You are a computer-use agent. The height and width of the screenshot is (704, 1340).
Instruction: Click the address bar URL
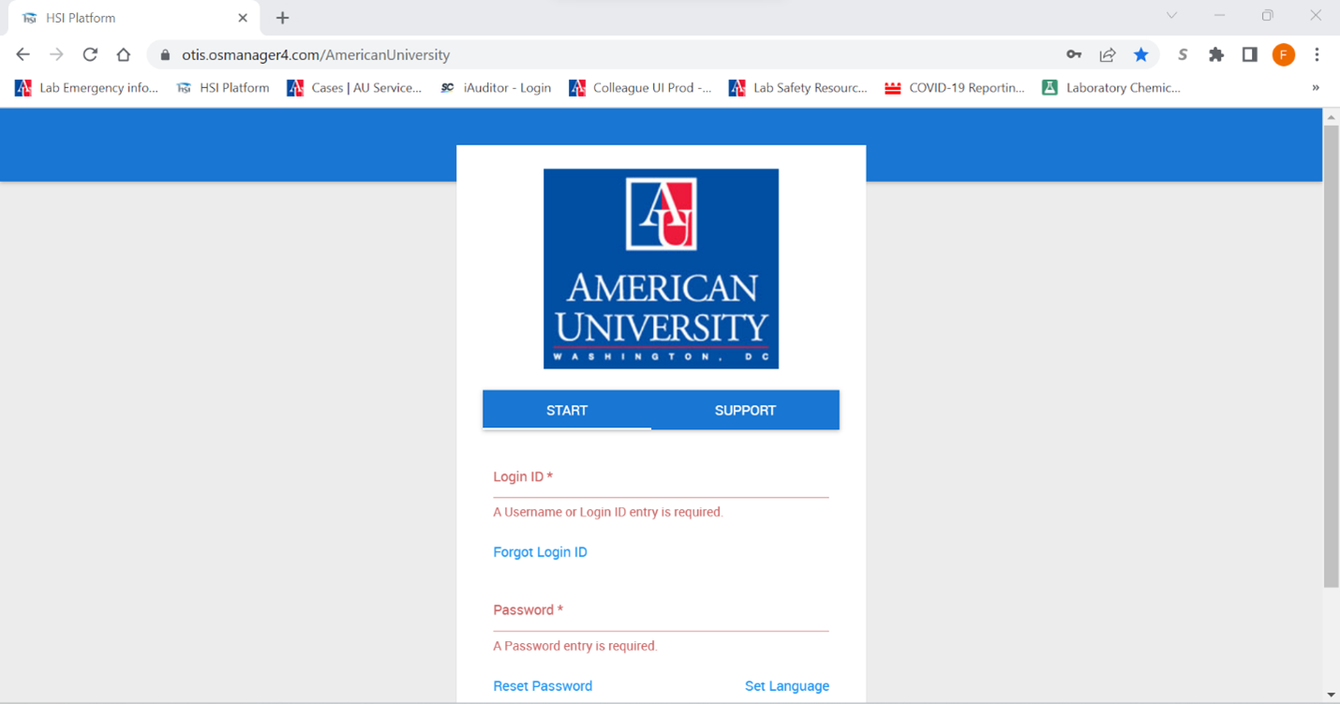click(316, 55)
